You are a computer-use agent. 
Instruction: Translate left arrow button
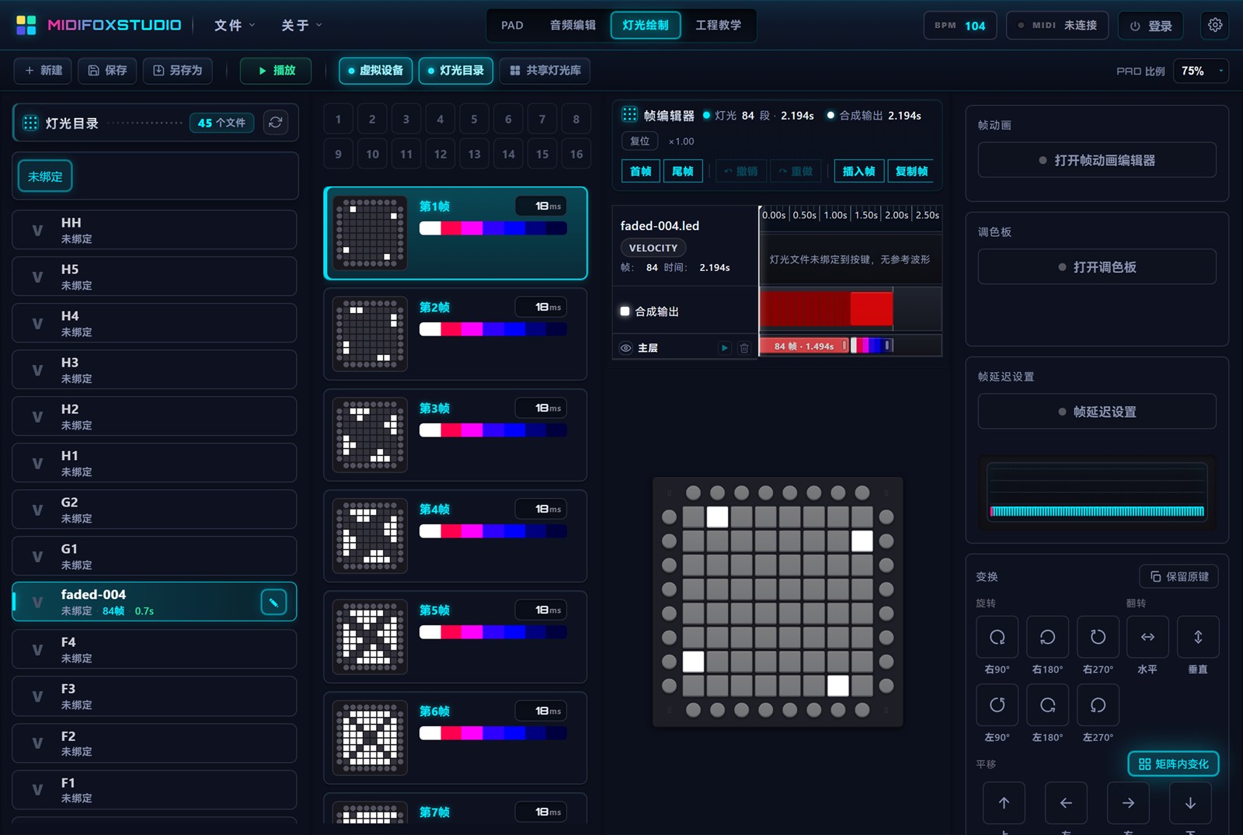(x=1066, y=802)
